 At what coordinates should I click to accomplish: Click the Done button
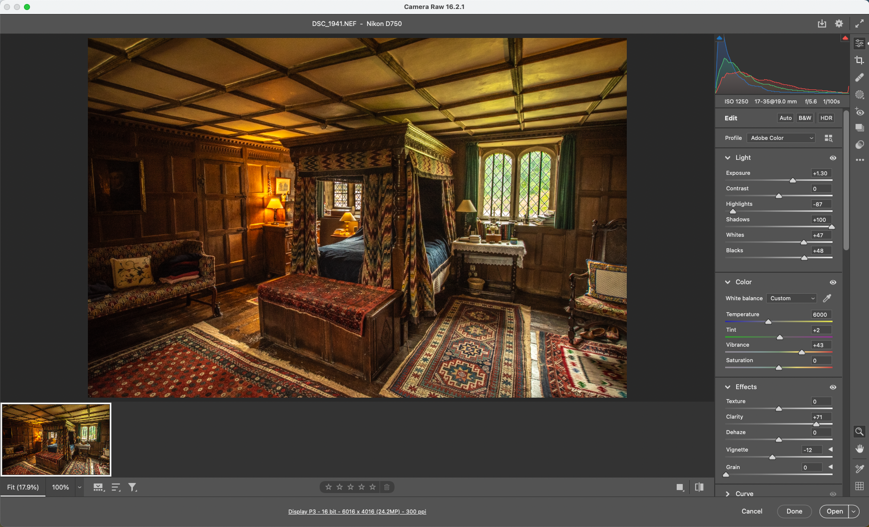point(794,511)
